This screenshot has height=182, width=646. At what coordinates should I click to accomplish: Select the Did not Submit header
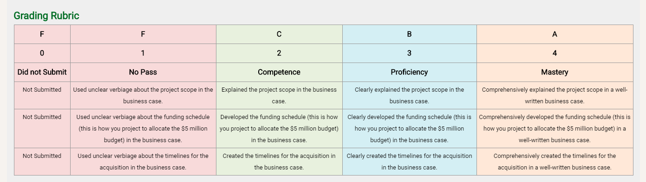pyautogui.click(x=42, y=72)
